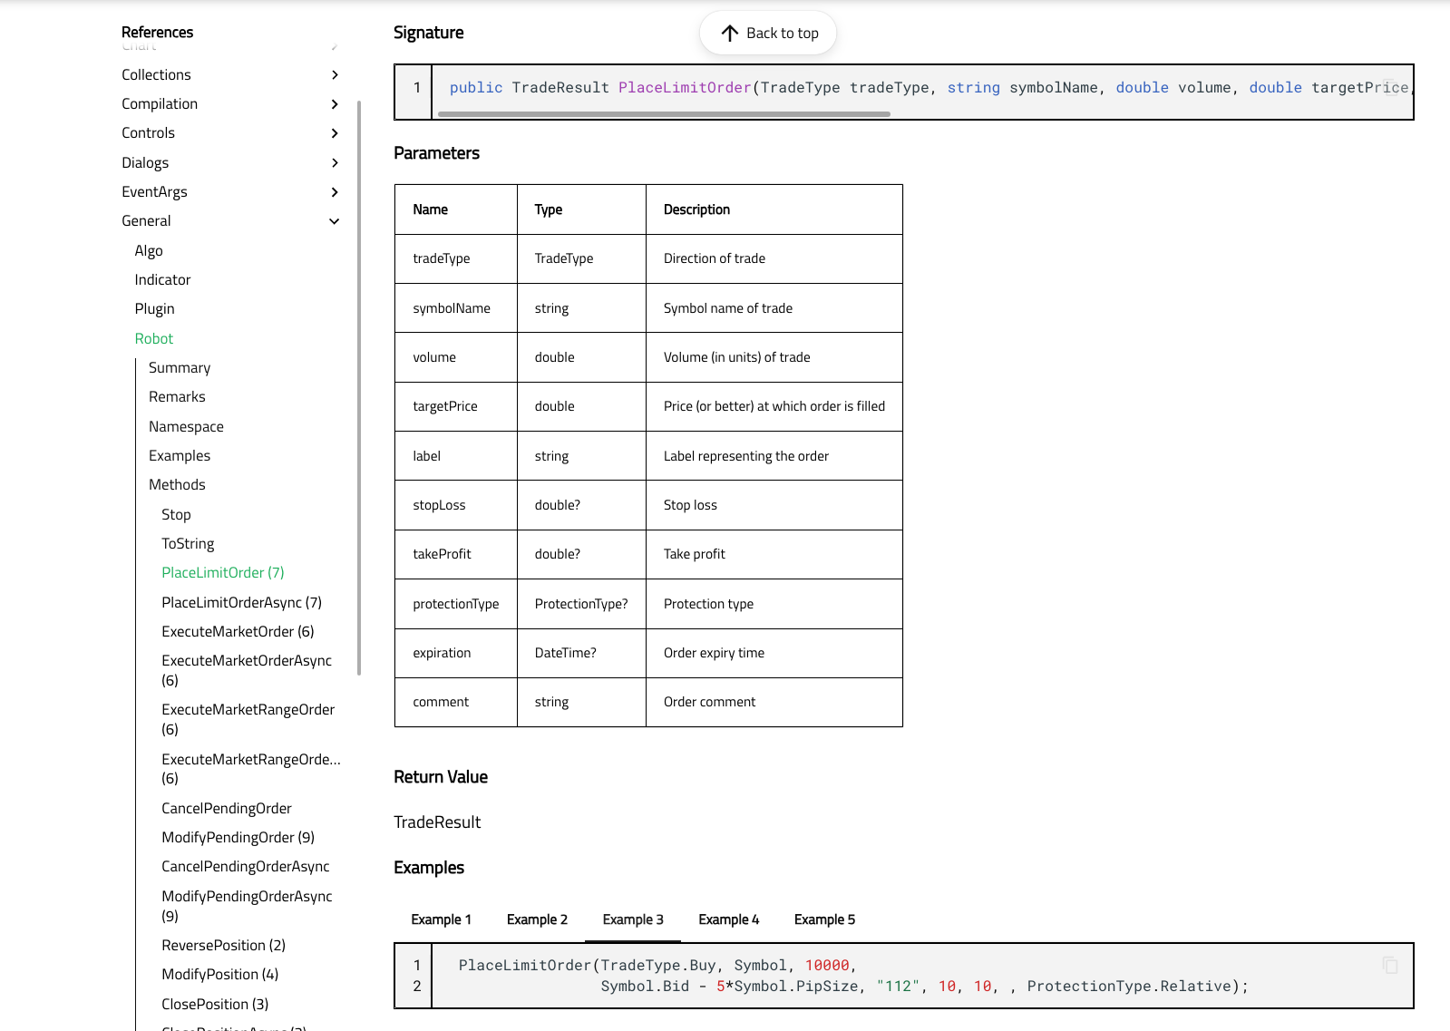Click the stopLoss parameter cell
This screenshot has width=1450, height=1031.
456,505
